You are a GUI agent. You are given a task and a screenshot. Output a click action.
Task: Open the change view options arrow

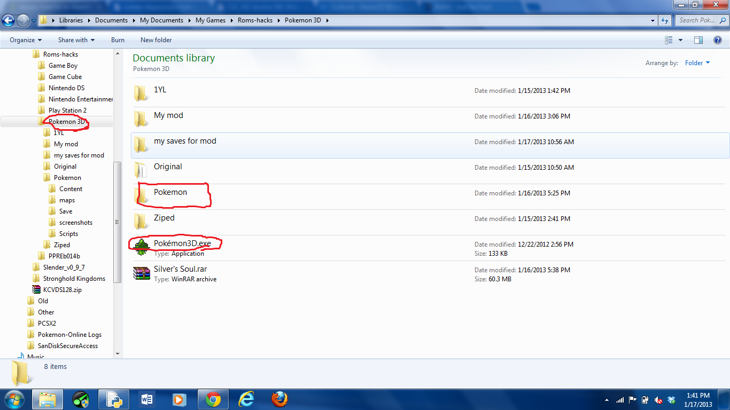[x=680, y=40]
